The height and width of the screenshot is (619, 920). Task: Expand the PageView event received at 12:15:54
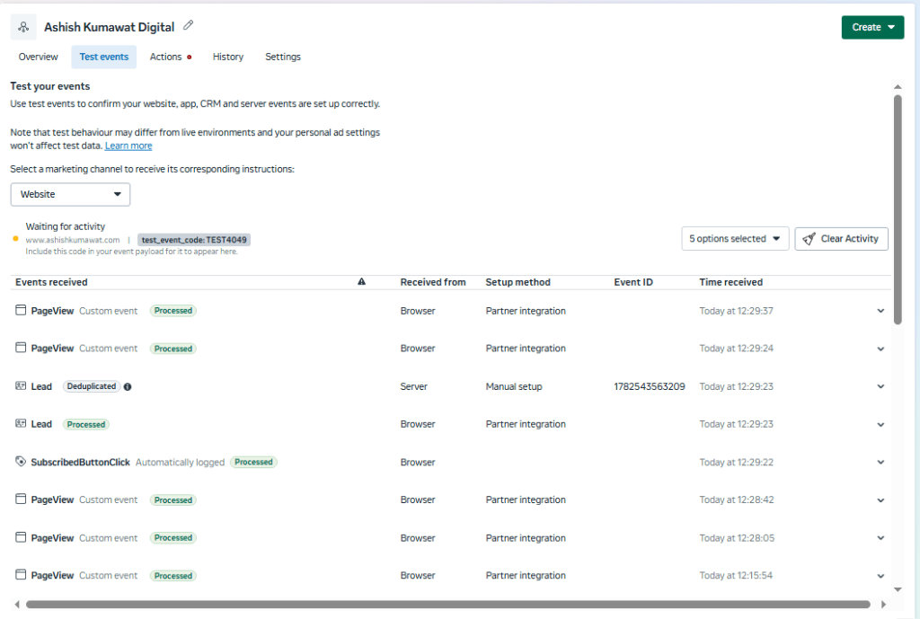[x=880, y=576]
